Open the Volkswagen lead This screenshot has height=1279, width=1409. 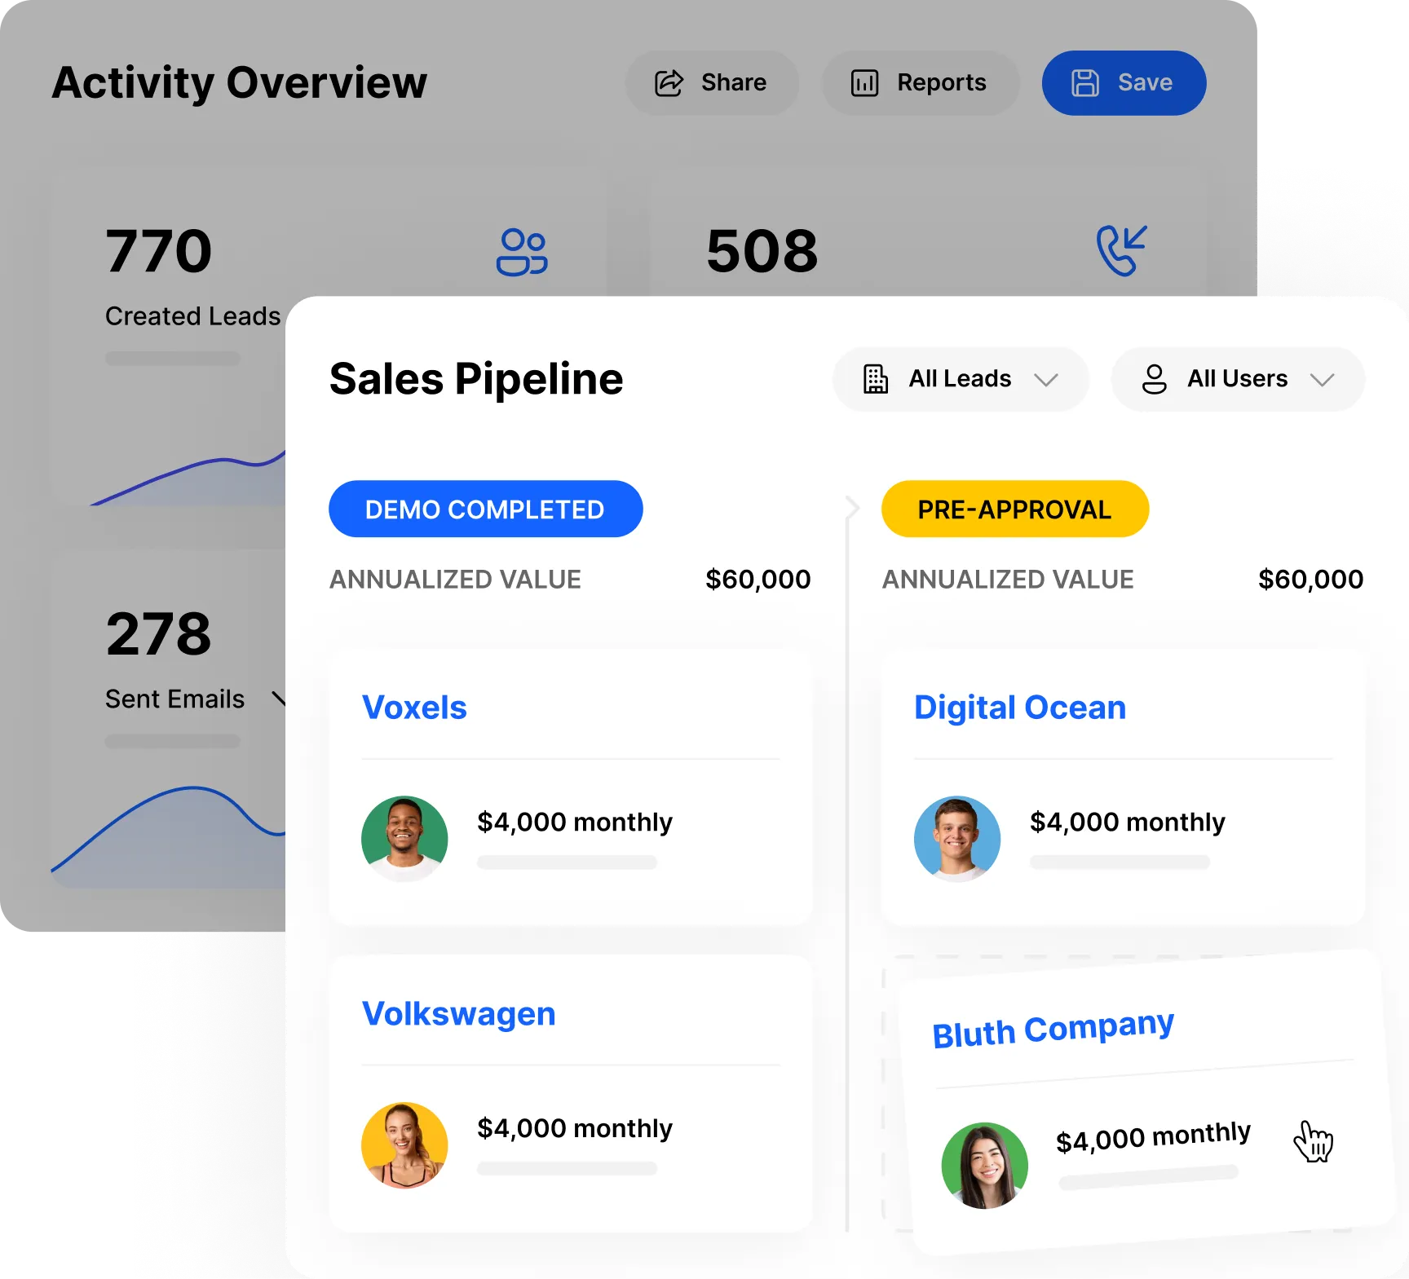(x=459, y=1014)
